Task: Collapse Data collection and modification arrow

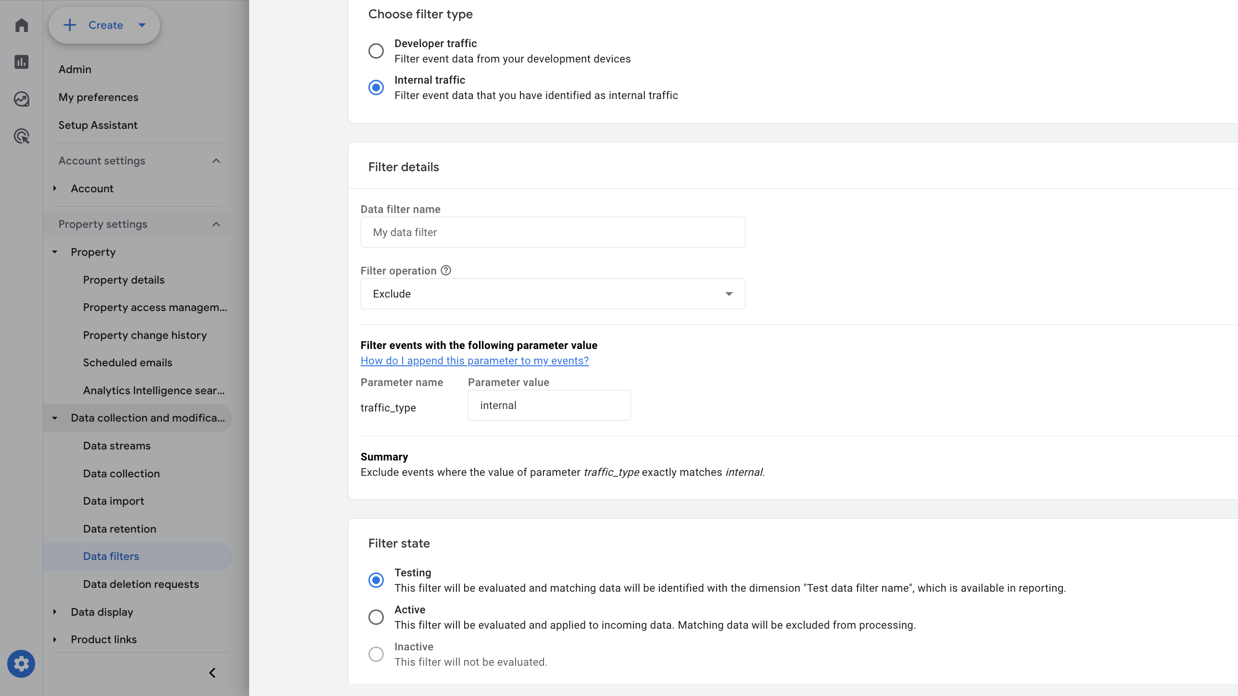Action: (x=55, y=418)
